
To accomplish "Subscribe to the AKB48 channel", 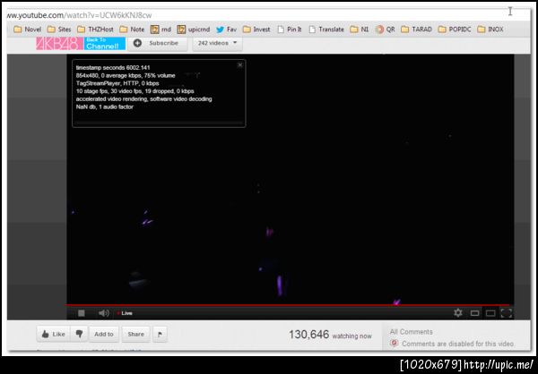I will point(158,43).
